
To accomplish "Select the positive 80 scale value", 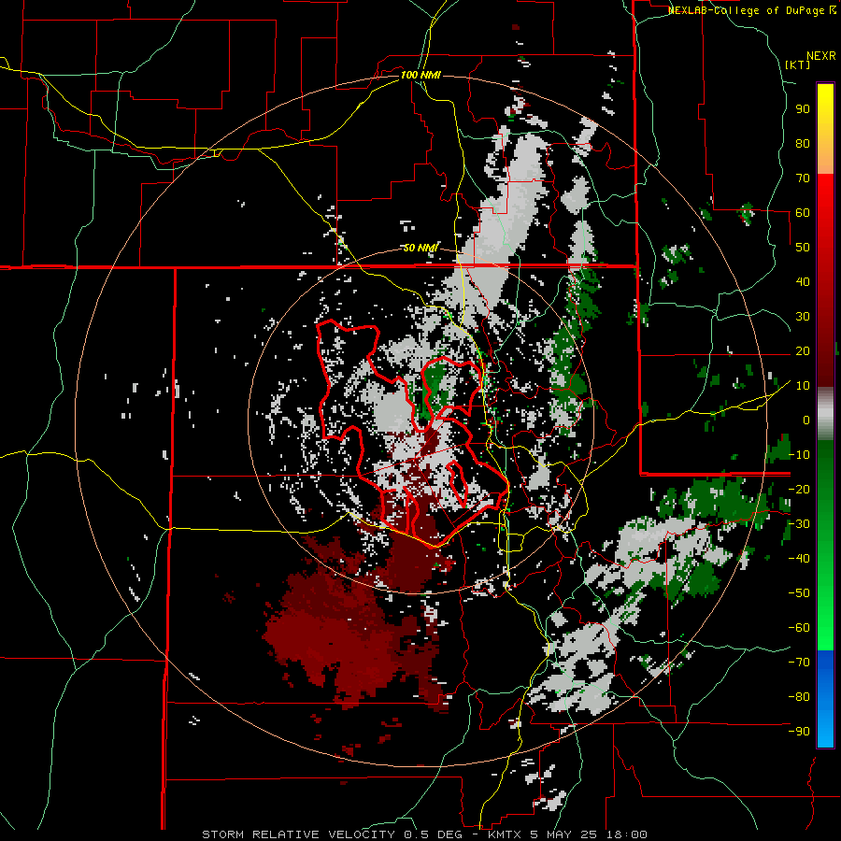I will tap(803, 144).
